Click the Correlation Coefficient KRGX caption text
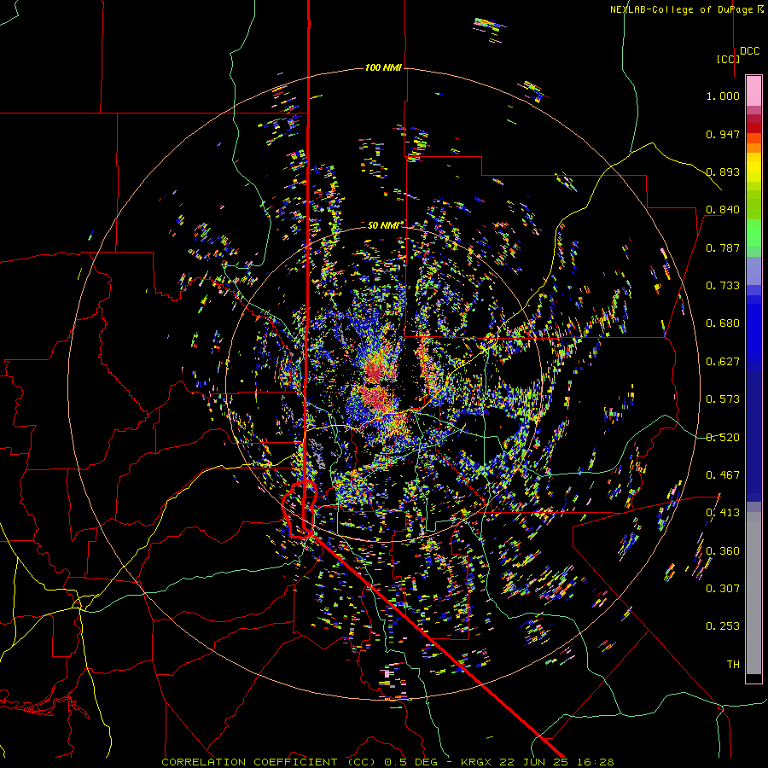768x768 pixels. (387, 762)
